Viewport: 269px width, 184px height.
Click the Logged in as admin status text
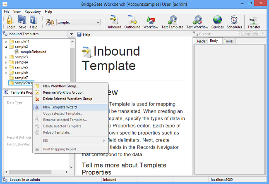point(25,179)
